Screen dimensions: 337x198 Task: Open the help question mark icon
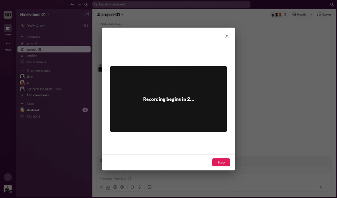click(x=332, y=5)
